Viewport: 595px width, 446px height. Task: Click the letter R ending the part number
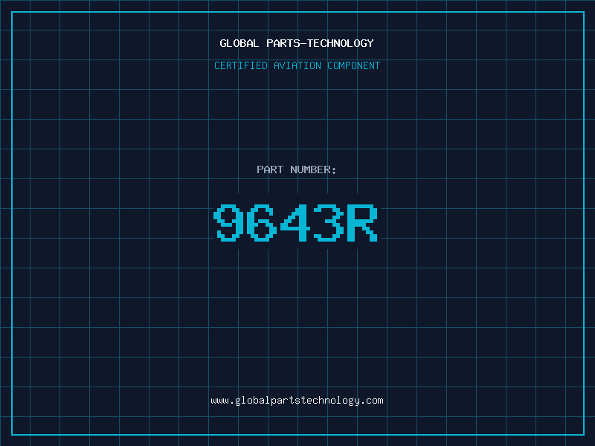(x=362, y=223)
